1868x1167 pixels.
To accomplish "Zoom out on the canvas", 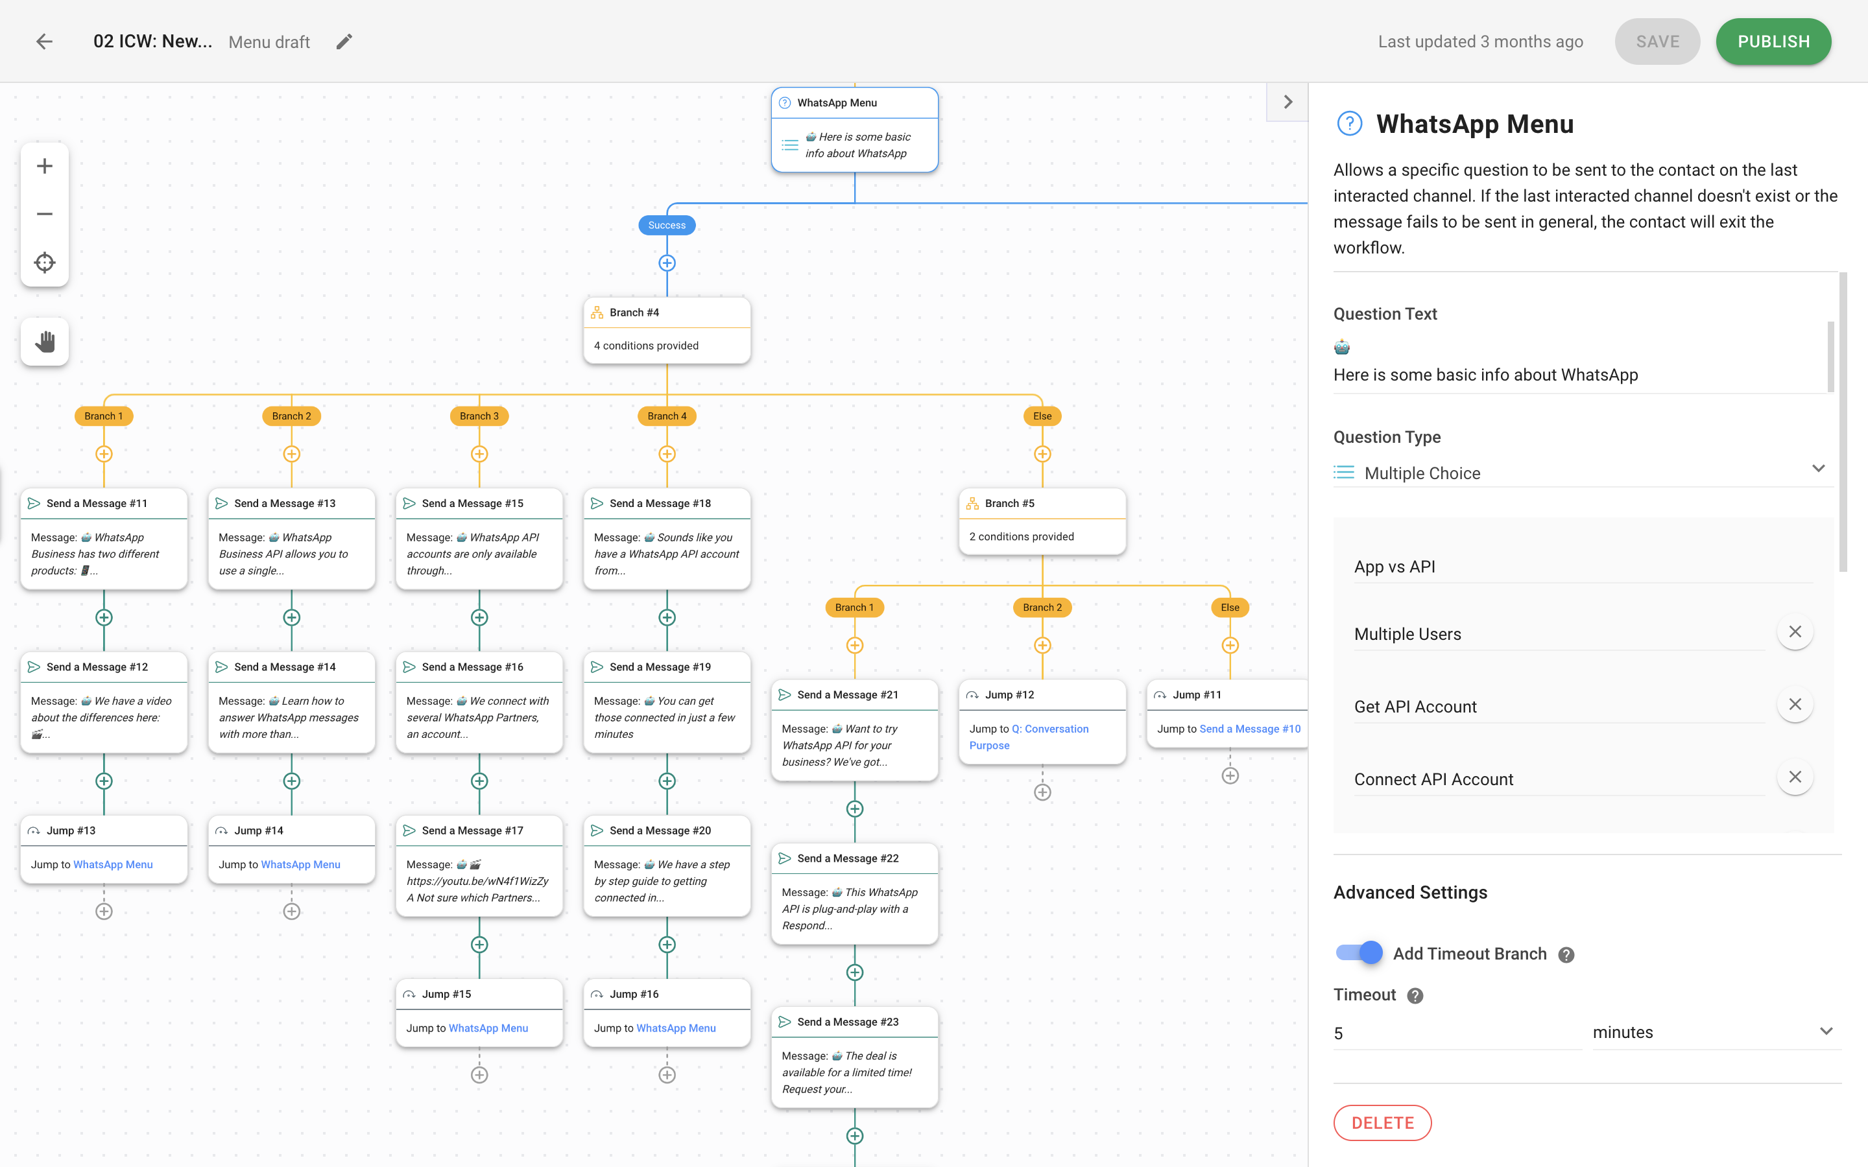I will pos(45,214).
